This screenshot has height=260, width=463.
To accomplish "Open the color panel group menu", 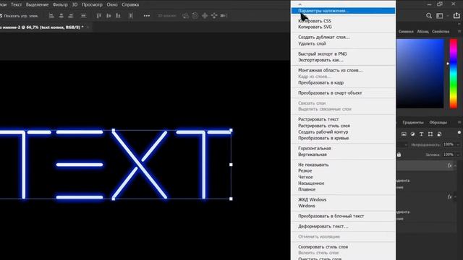I will coord(459,31).
